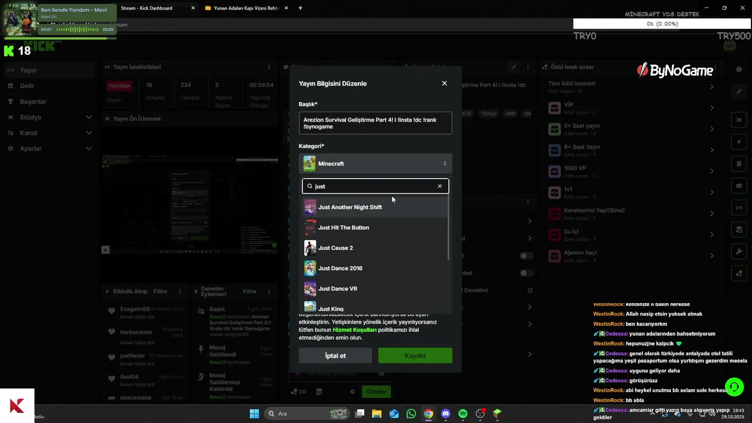The height and width of the screenshot is (423, 752).
Task: Click the pencil icon in right toolbar
Action: click(739, 92)
